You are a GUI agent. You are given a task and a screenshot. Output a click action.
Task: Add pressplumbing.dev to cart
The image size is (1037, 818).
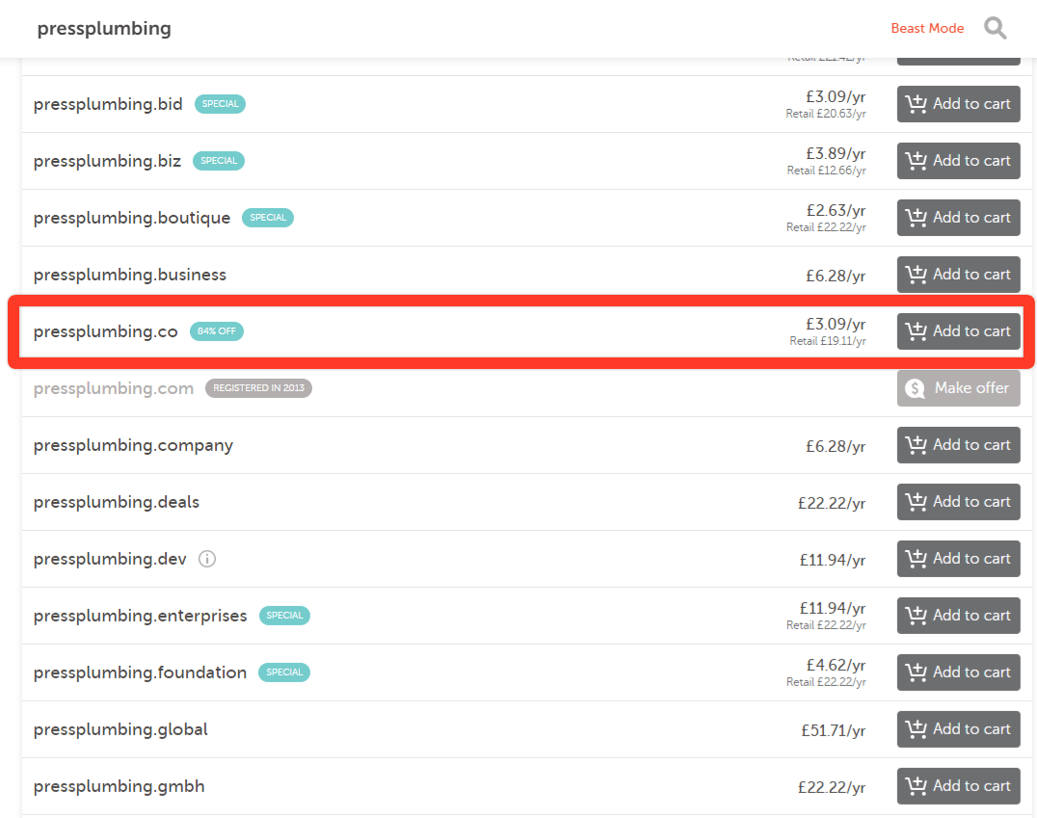tap(958, 559)
